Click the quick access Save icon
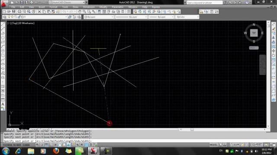The height and width of the screenshot is (155, 277). (x=22, y=2)
